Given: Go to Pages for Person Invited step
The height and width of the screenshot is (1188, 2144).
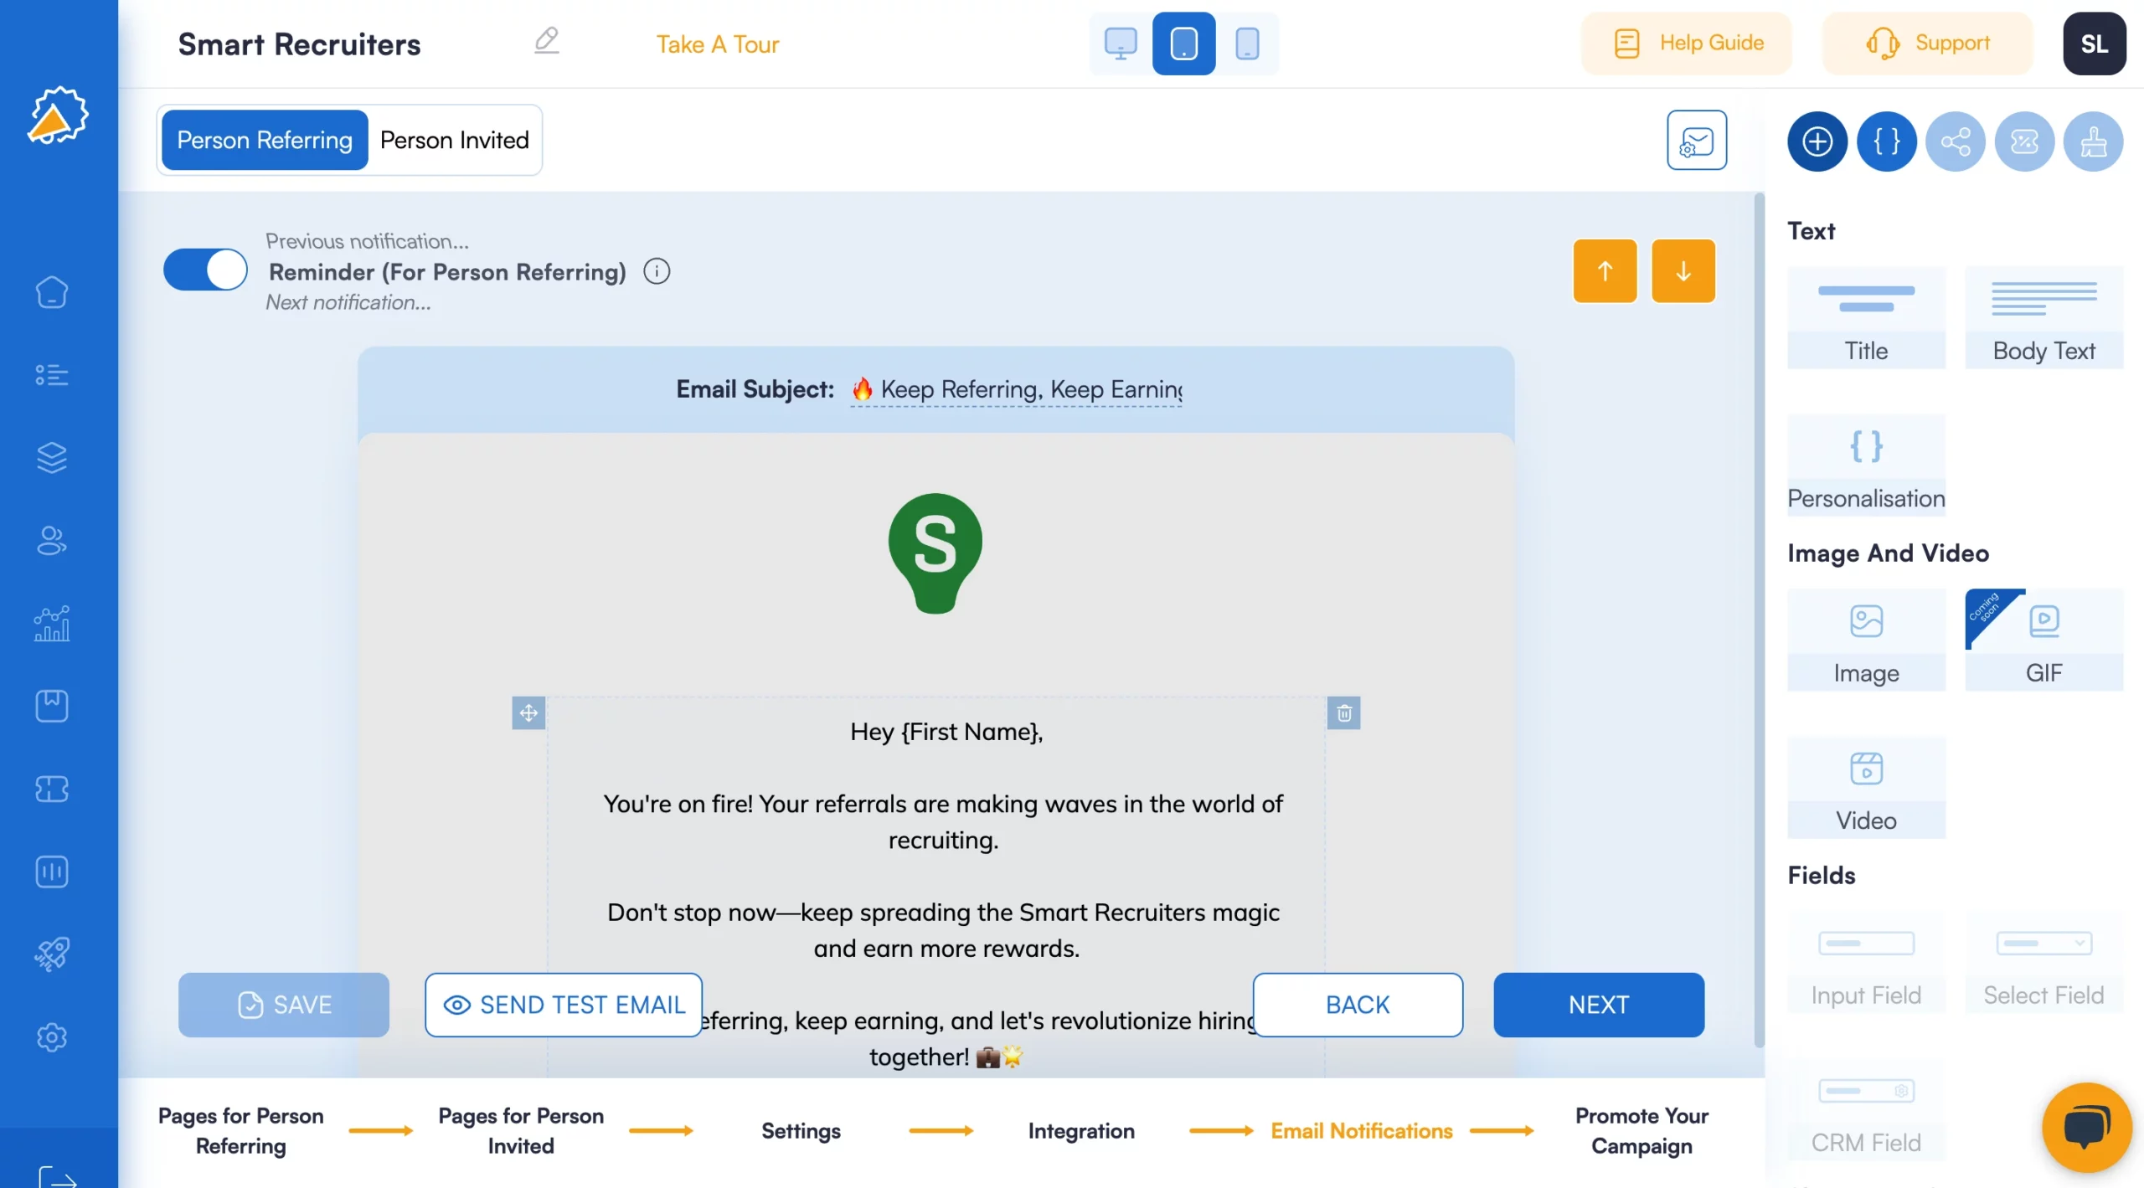Looking at the screenshot, I should pos(521,1130).
